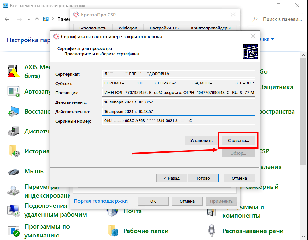Viewport: 308px width, 240px height.
Task: Expand the recent locations dropdown arrow
Action: [x=29, y=19]
